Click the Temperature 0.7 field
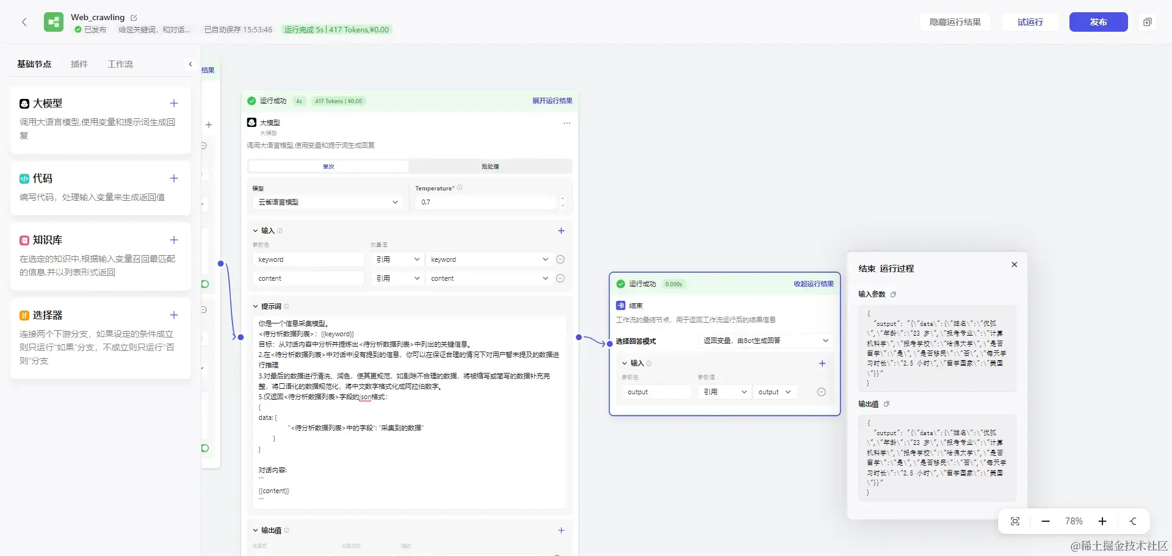The height and width of the screenshot is (556, 1172). pyautogui.click(x=487, y=202)
